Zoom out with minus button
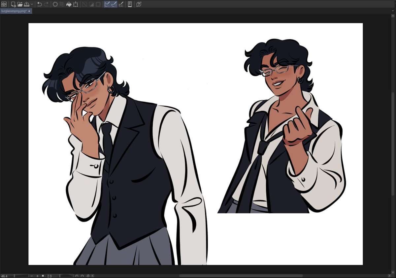Image resolution: width=396 pixels, height=278 pixels. coord(32,276)
